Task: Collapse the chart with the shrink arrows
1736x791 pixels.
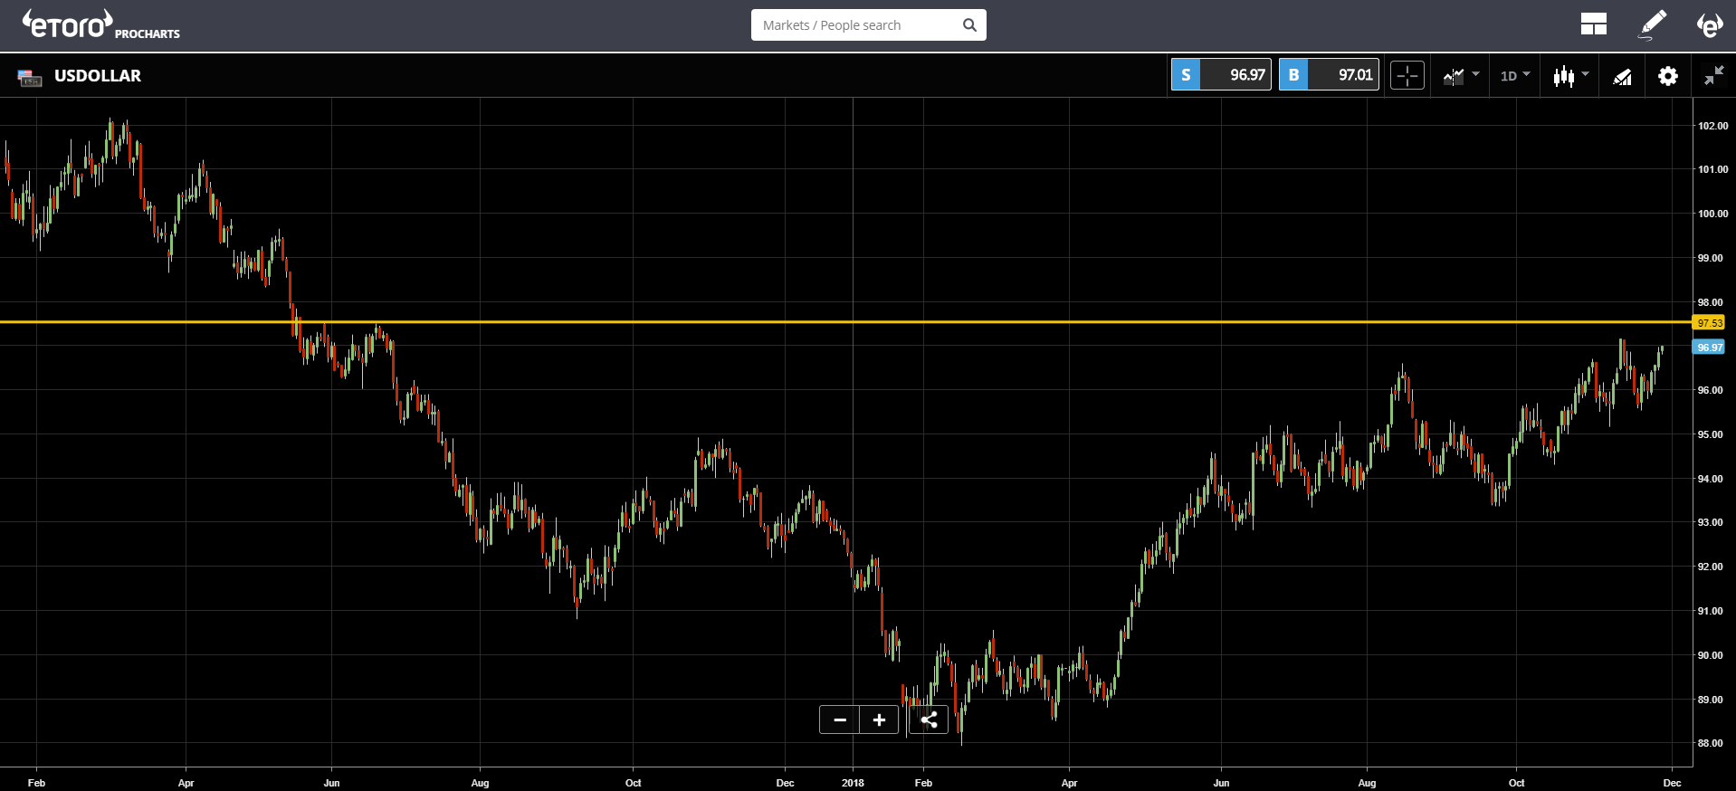Action: (1713, 76)
